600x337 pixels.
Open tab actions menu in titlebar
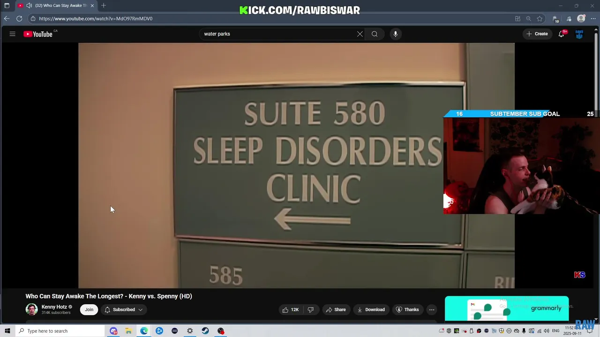point(7,6)
